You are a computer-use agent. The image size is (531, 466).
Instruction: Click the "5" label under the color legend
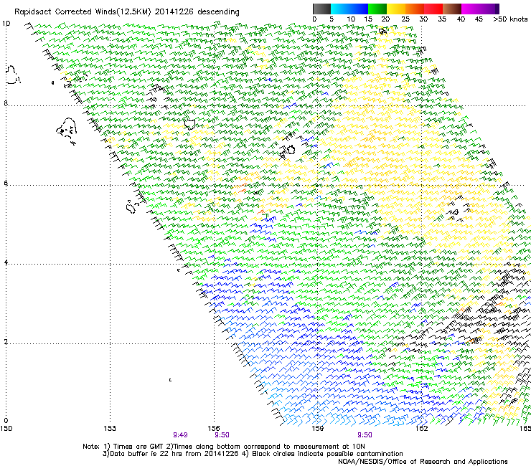(332, 19)
